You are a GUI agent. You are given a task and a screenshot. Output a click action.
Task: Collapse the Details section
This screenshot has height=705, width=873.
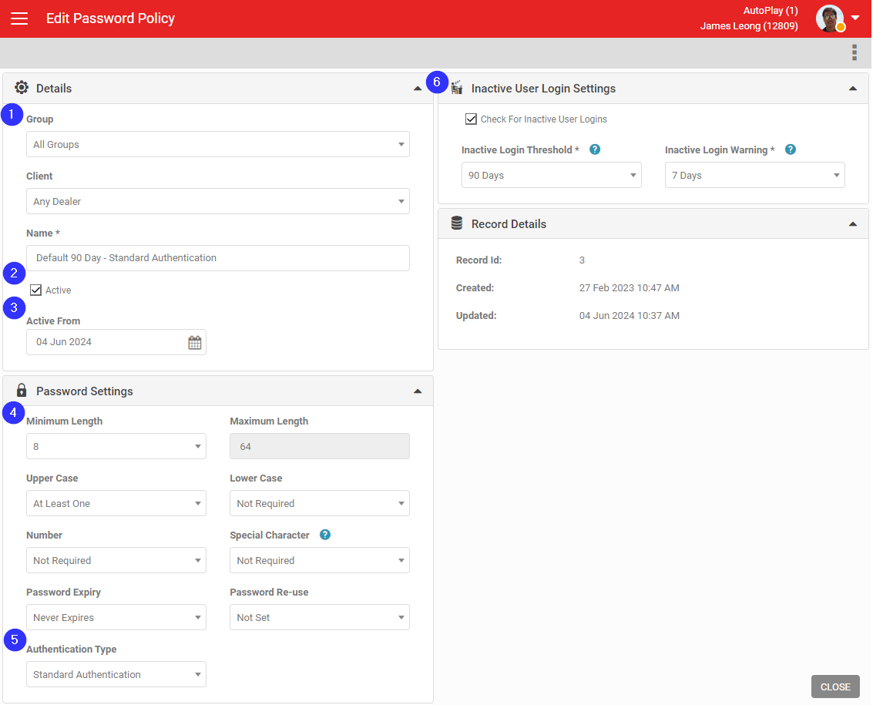point(418,89)
